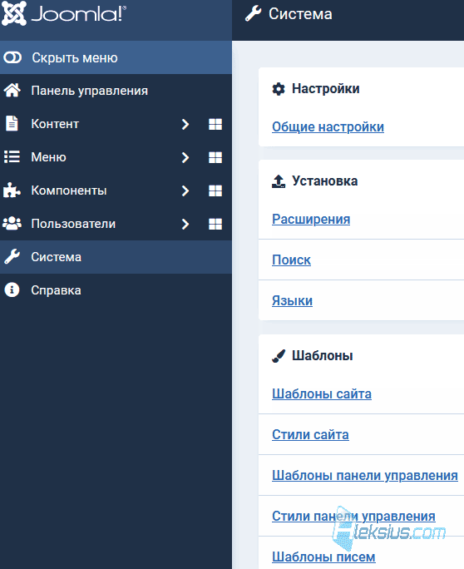Image resolution: width=464 pixels, height=569 pixels.
Task: Click the Пользователи group icon
Action: point(12,224)
